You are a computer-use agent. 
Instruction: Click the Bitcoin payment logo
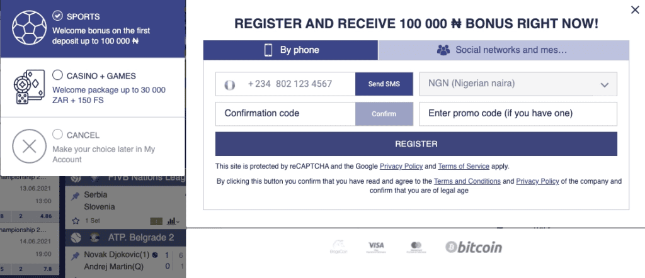(474, 247)
